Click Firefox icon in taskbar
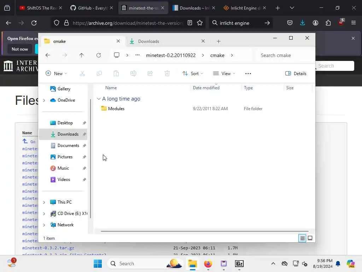 [x=208, y=263]
